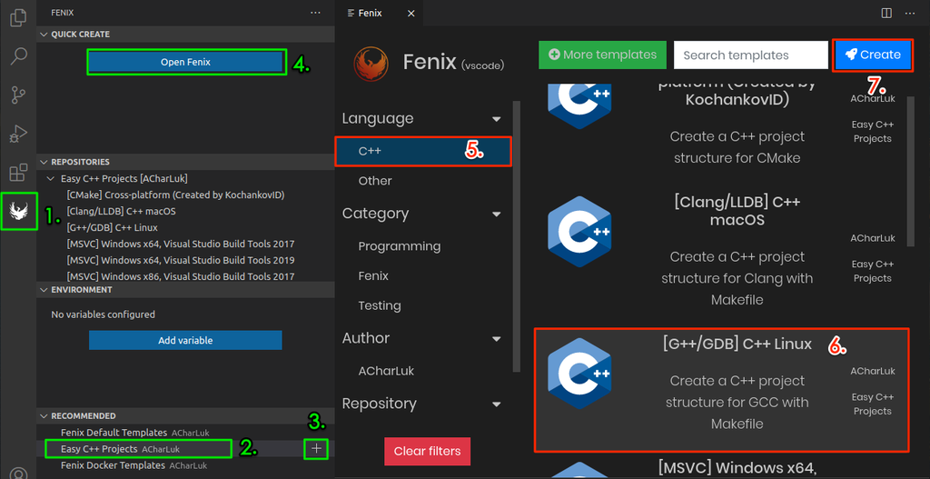The width and height of the screenshot is (930, 479).
Task: Collapse the Environment section
Action: 44,290
